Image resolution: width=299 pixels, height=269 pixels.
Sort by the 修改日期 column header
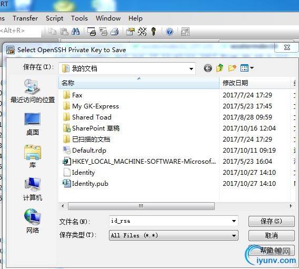point(254,83)
